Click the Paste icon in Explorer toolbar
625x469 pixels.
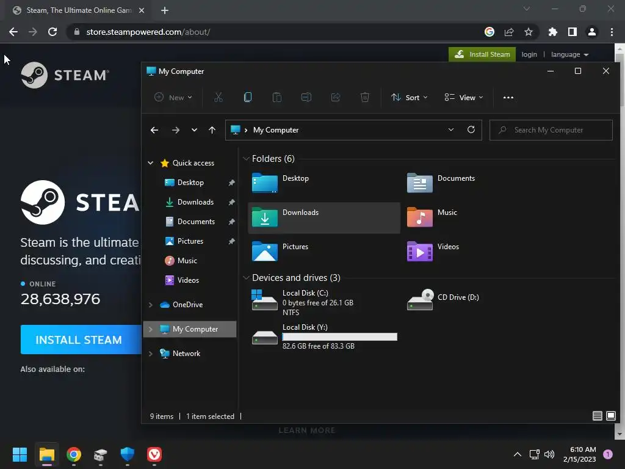[x=277, y=97]
